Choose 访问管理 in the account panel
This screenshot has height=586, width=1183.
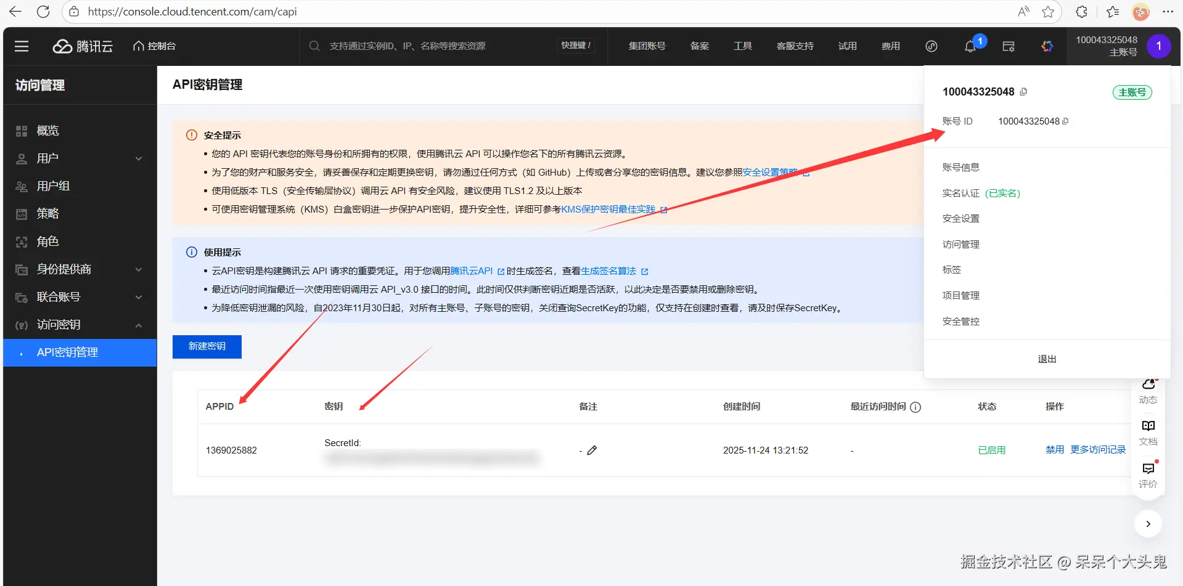coord(961,245)
